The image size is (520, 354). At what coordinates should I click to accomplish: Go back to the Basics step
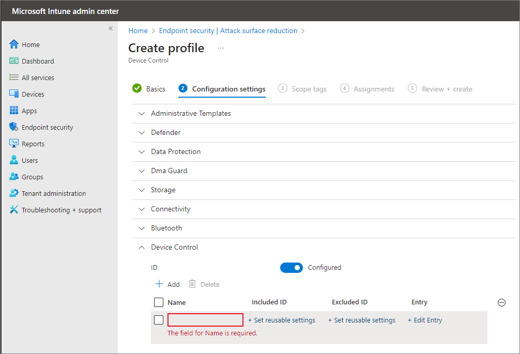(x=149, y=89)
